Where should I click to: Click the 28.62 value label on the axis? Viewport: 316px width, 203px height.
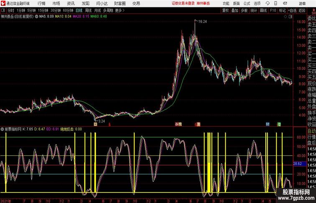coord(299,163)
